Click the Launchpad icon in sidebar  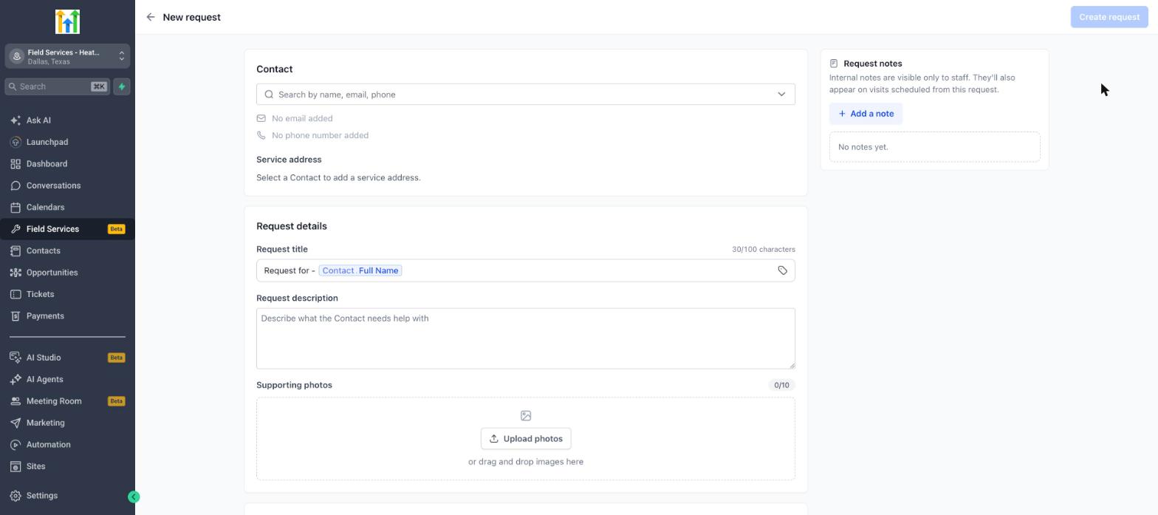[x=16, y=142]
